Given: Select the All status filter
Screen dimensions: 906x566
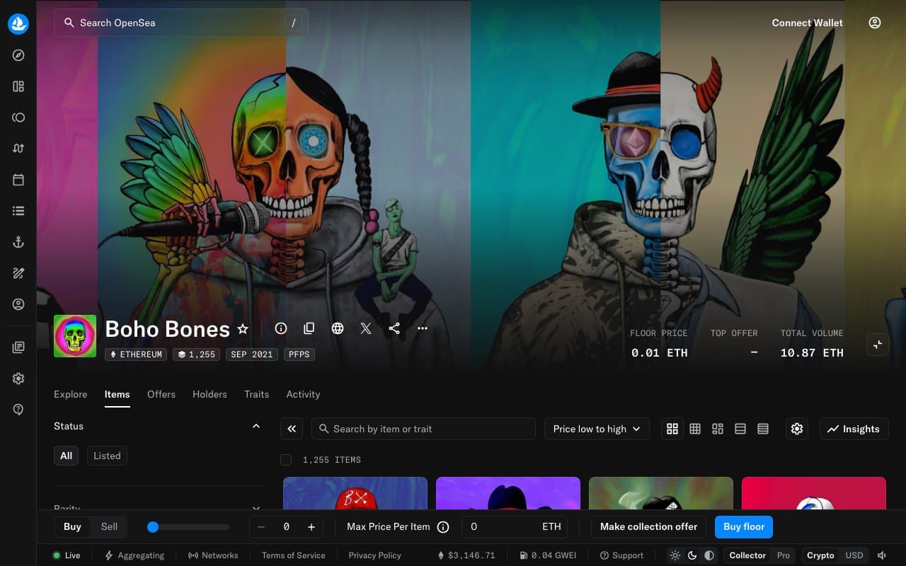Looking at the screenshot, I should point(66,456).
